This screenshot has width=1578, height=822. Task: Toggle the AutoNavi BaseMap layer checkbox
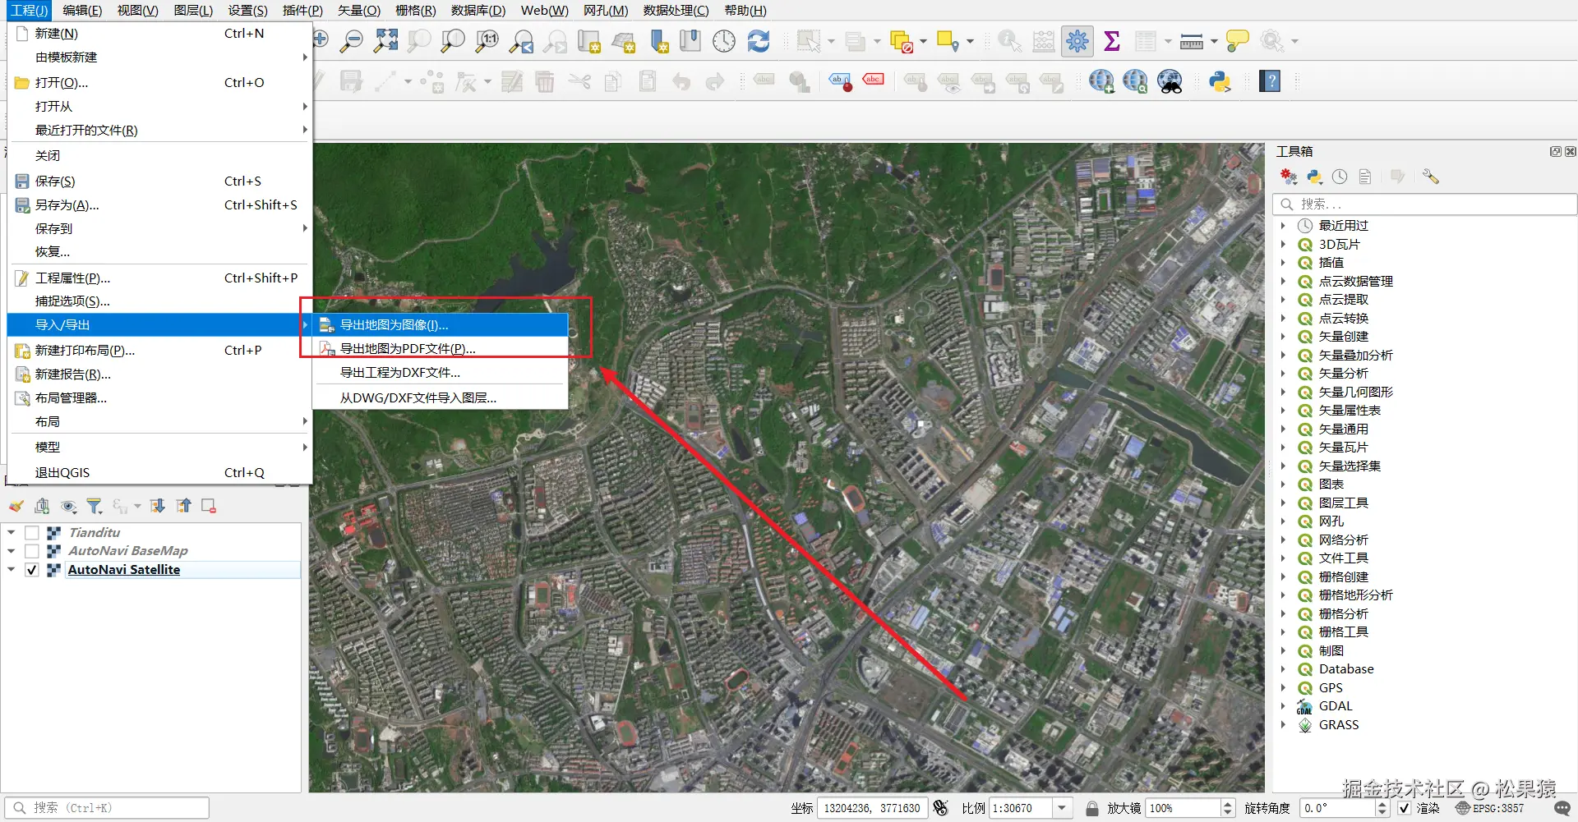pyautogui.click(x=32, y=551)
